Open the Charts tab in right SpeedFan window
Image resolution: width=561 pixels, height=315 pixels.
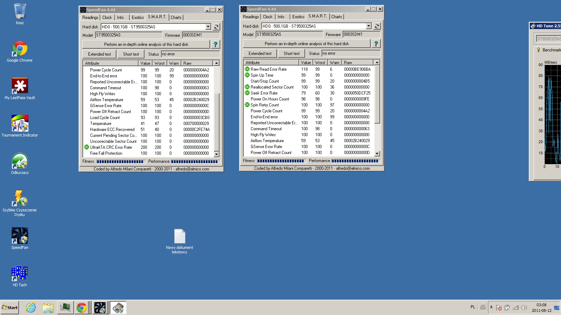(x=337, y=17)
